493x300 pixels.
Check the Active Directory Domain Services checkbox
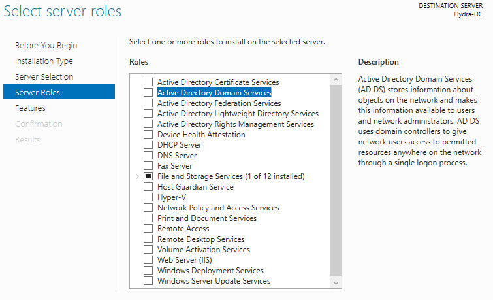[148, 93]
